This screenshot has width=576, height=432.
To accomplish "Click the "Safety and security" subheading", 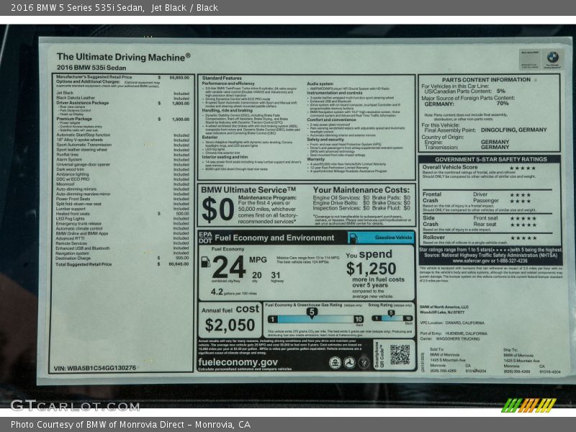I will tap(325, 140).
